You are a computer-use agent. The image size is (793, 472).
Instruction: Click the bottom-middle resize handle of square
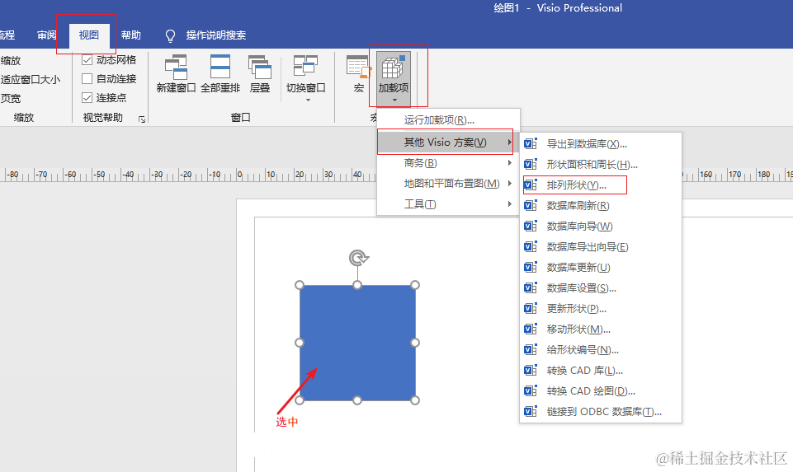click(x=357, y=400)
